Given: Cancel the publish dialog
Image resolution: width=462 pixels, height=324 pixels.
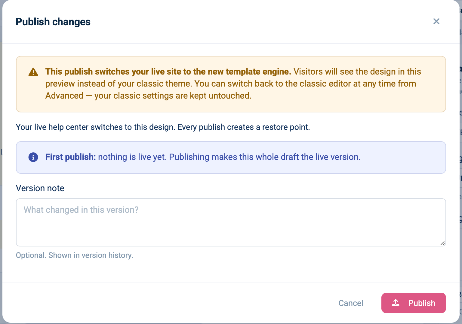Looking at the screenshot, I should click(x=351, y=303).
